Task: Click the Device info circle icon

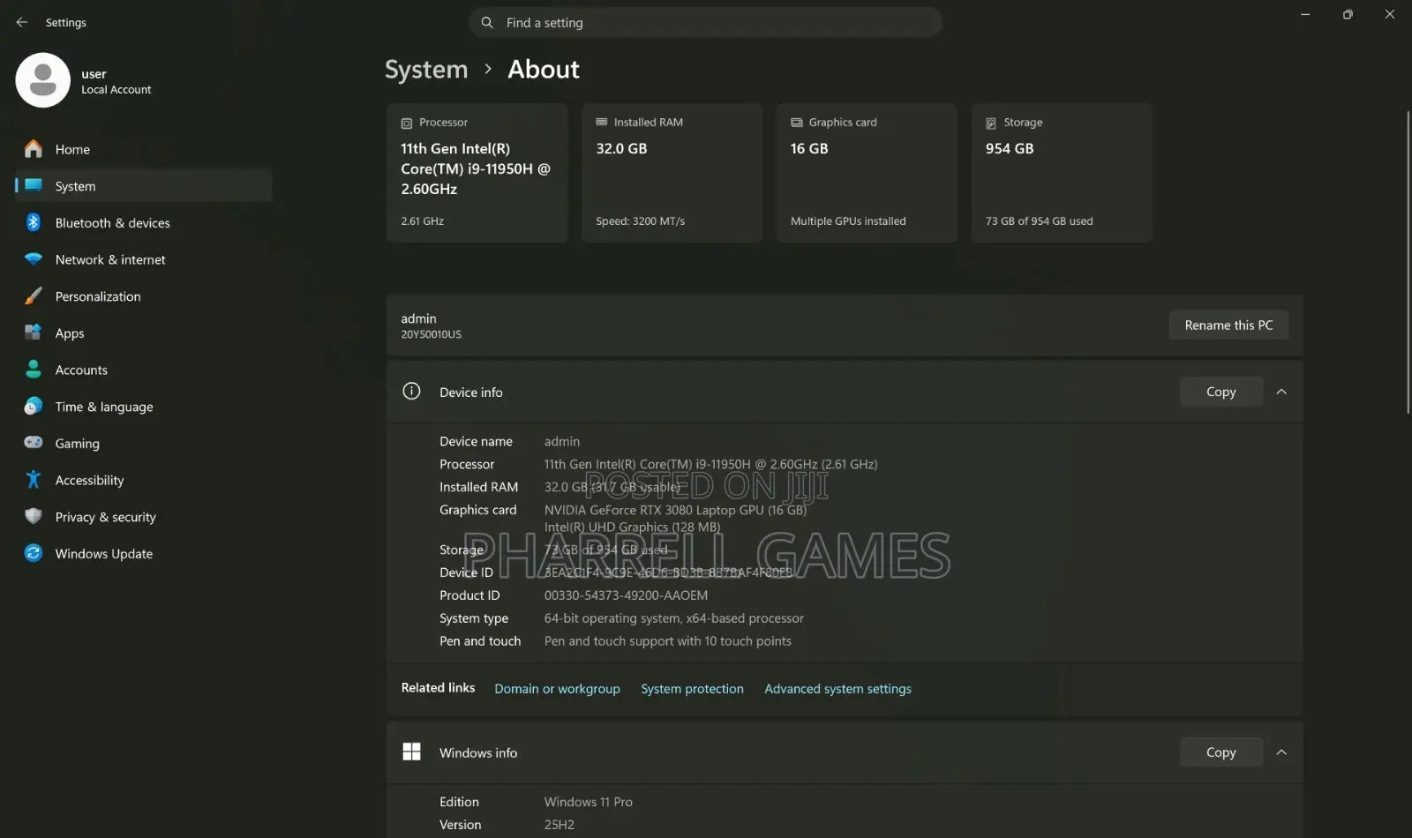Action: pyautogui.click(x=411, y=391)
